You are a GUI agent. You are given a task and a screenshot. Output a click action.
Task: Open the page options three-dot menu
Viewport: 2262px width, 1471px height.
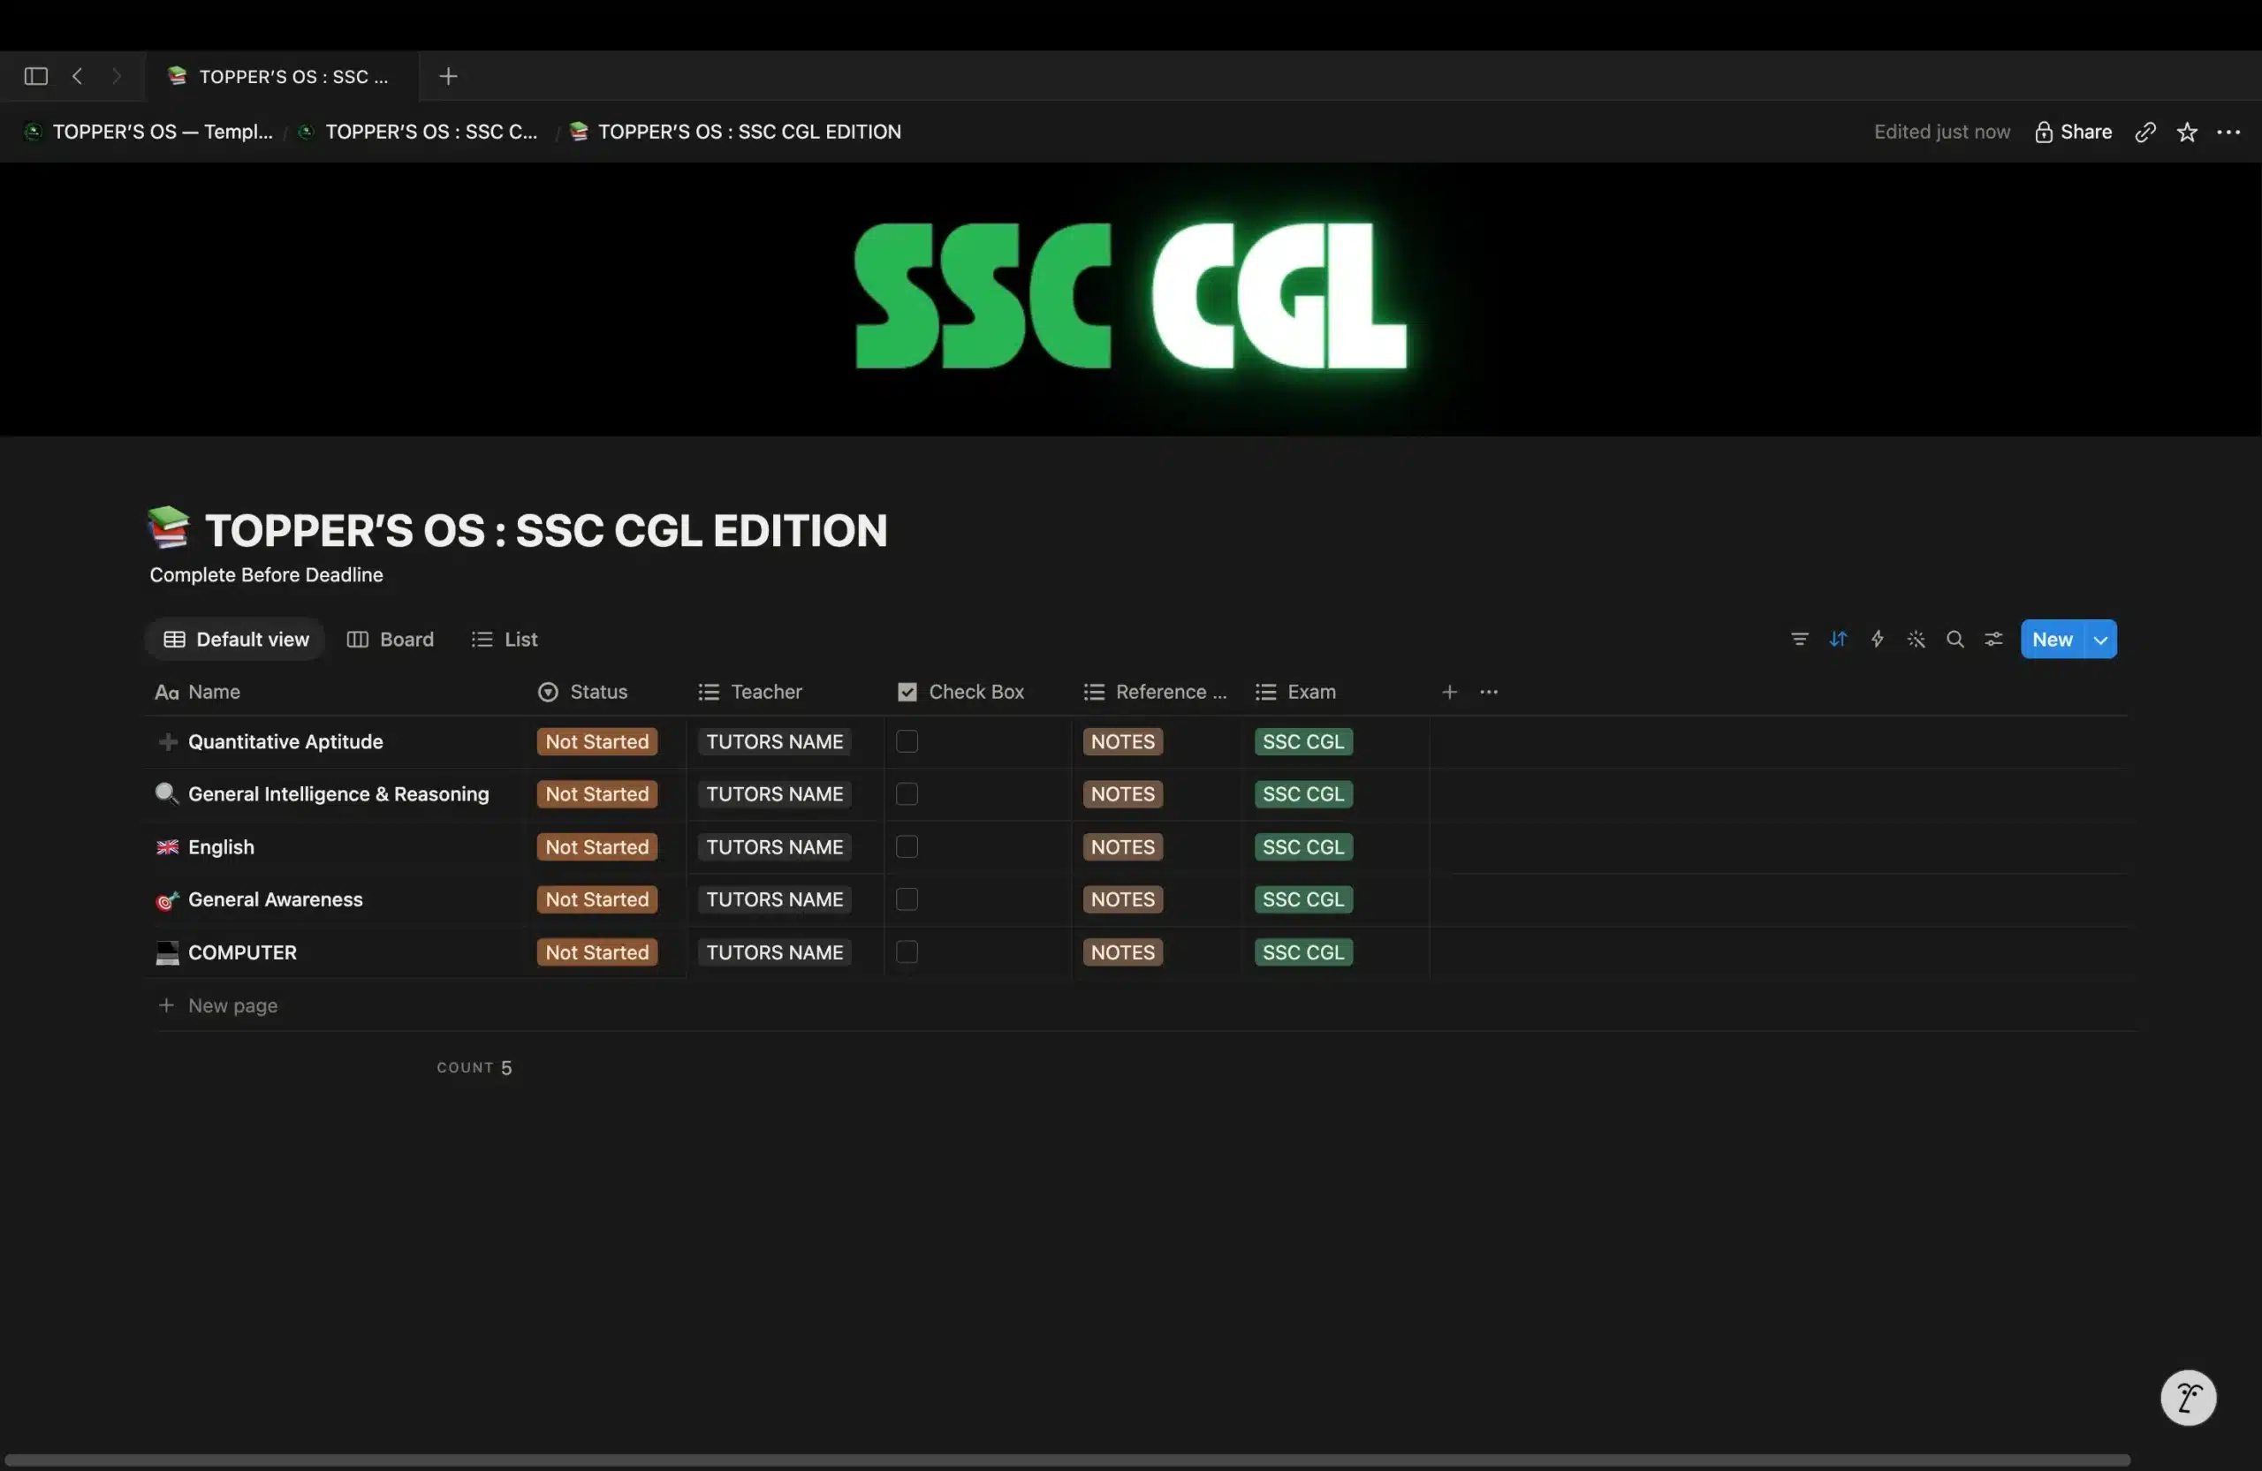pos(2228,133)
